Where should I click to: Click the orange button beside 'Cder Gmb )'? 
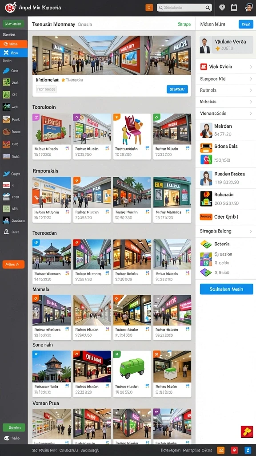206,217
